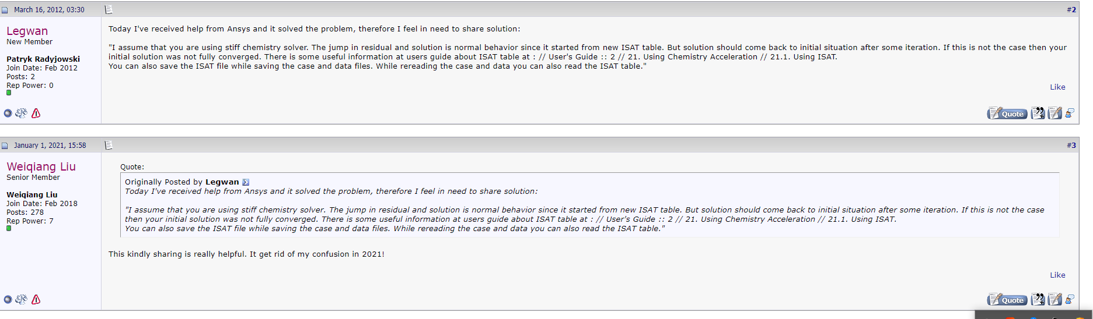The height and width of the screenshot is (319, 1093).
Task: Open permalink #2 of Legwan's post
Action: pos(1071,9)
